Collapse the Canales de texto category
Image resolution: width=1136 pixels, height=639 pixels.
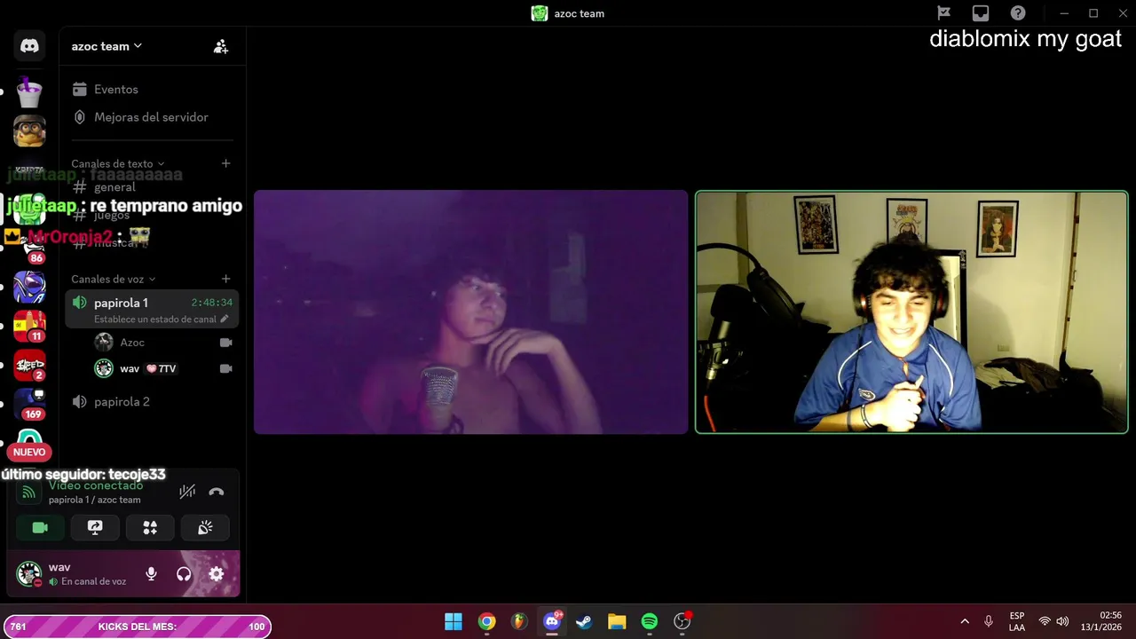(117, 163)
